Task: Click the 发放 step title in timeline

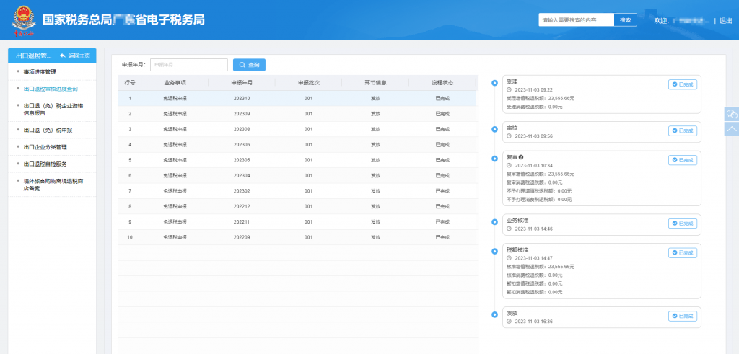Action: [512, 313]
